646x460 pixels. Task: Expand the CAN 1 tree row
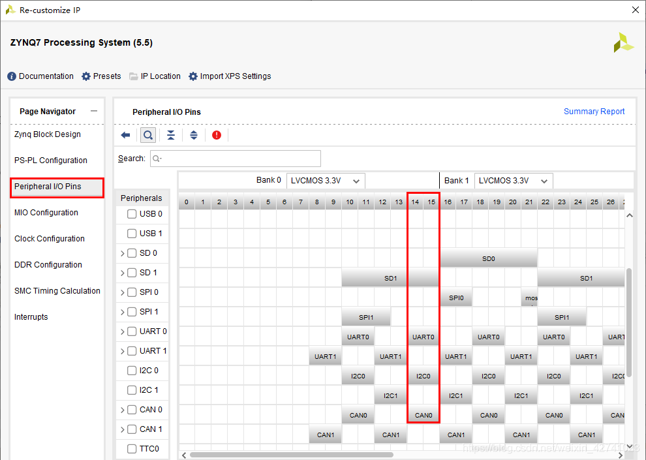pyautogui.click(x=123, y=429)
